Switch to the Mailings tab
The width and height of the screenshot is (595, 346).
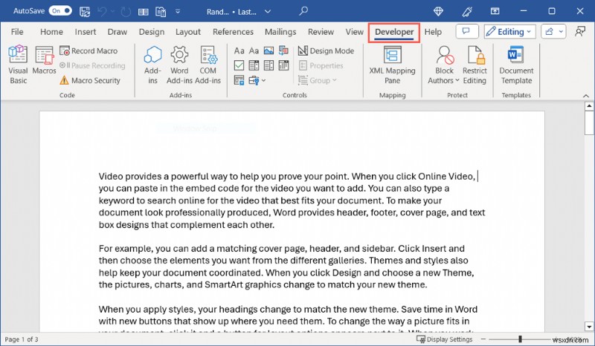tap(280, 32)
